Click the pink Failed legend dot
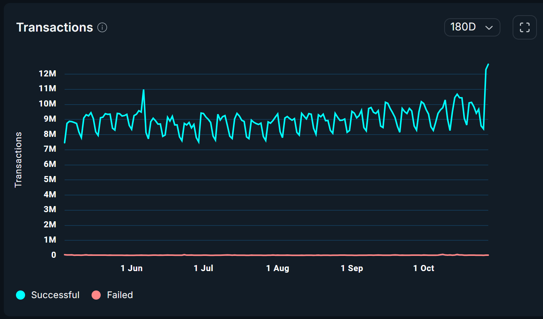 click(97, 295)
